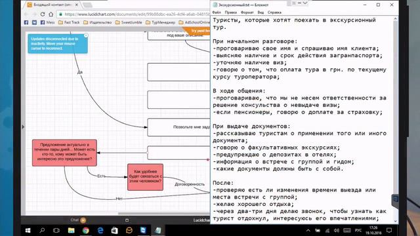
Task: Show hidden system tray icons chevron
Action: click(x=308, y=230)
